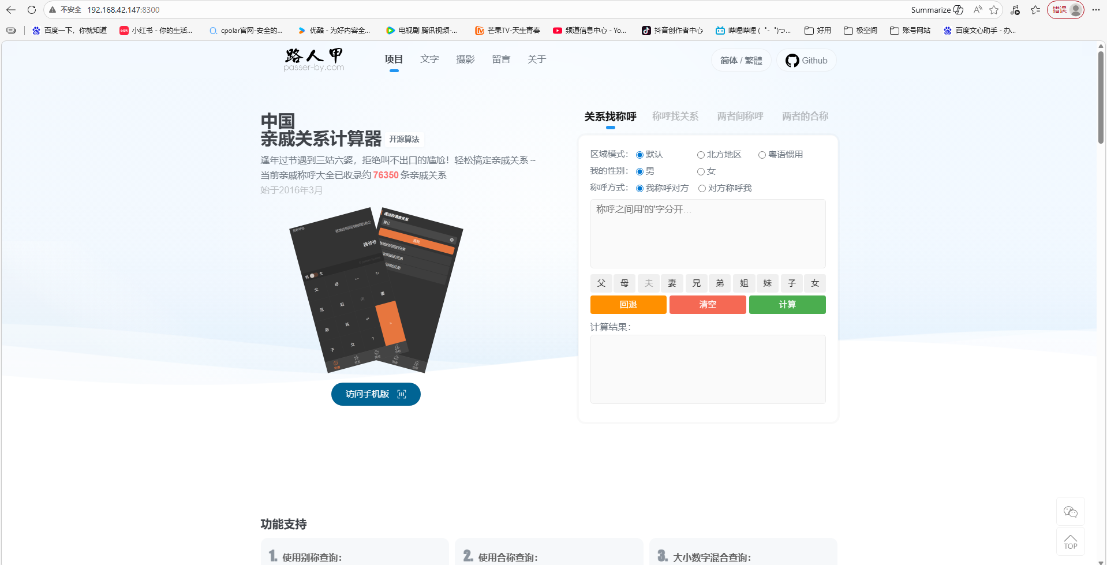Image resolution: width=1107 pixels, height=565 pixels.
Task: Click the WeChat floating icon
Action: pyautogui.click(x=1070, y=512)
